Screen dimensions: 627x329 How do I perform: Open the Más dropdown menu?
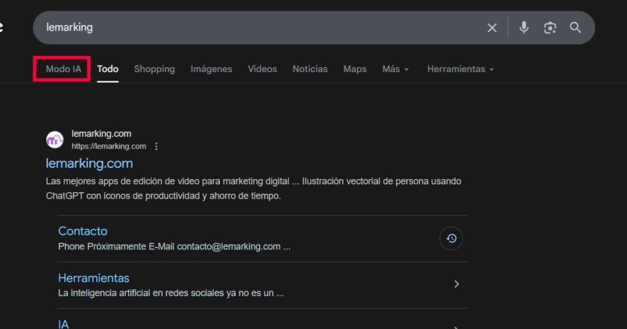click(x=395, y=69)
